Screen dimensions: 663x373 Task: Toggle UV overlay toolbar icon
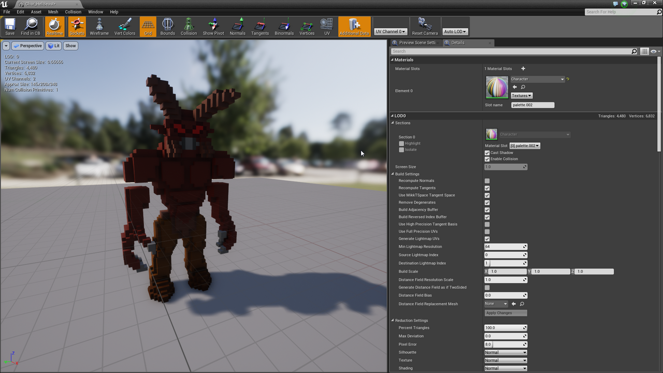pos(327,26)
